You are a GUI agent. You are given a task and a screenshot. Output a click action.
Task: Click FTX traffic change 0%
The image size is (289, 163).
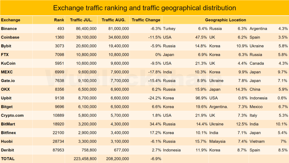pos(158,54)
